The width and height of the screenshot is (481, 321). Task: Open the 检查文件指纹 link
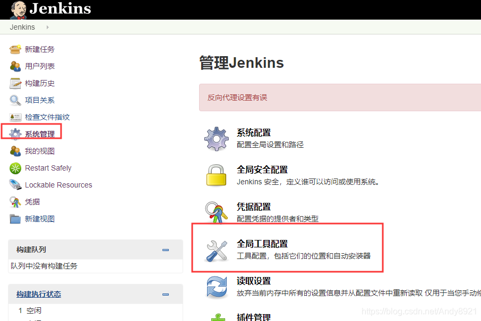47,117
